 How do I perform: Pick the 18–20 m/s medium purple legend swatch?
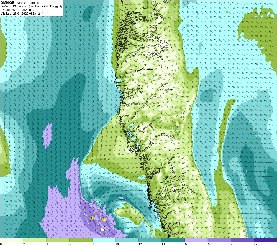coord(219,240)
